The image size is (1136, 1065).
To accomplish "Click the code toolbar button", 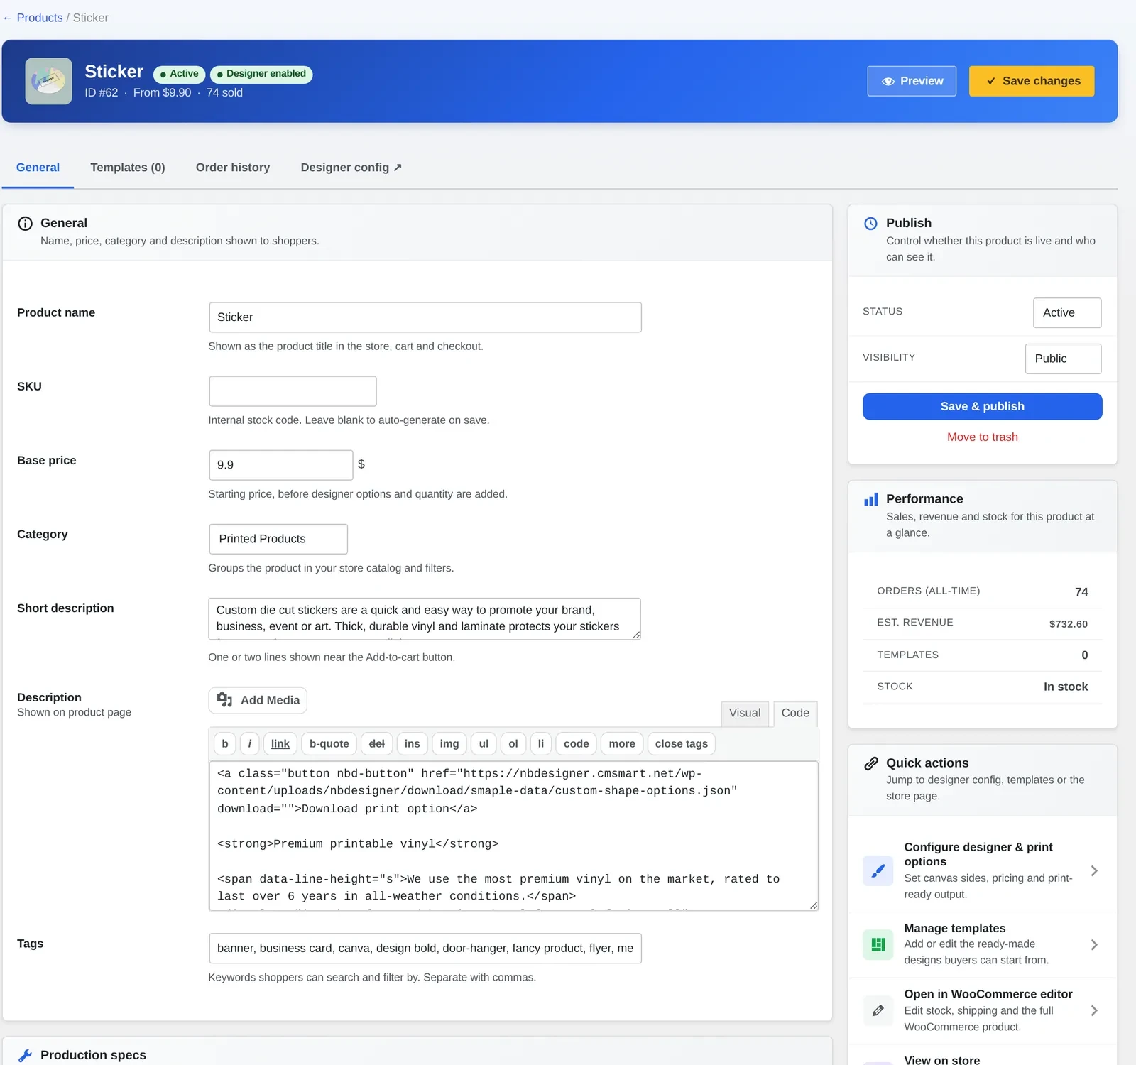I will click(577, 744).
